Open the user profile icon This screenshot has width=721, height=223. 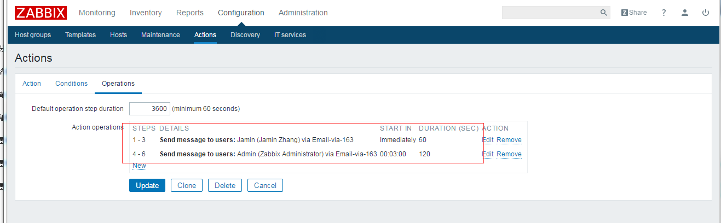coord(685,13)
